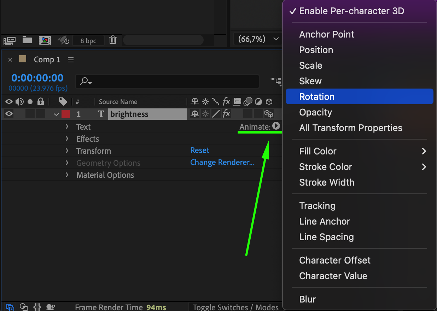Open the Comp 1 panel menu
Screen dimensions: 437x311
(x=71, y=60)
